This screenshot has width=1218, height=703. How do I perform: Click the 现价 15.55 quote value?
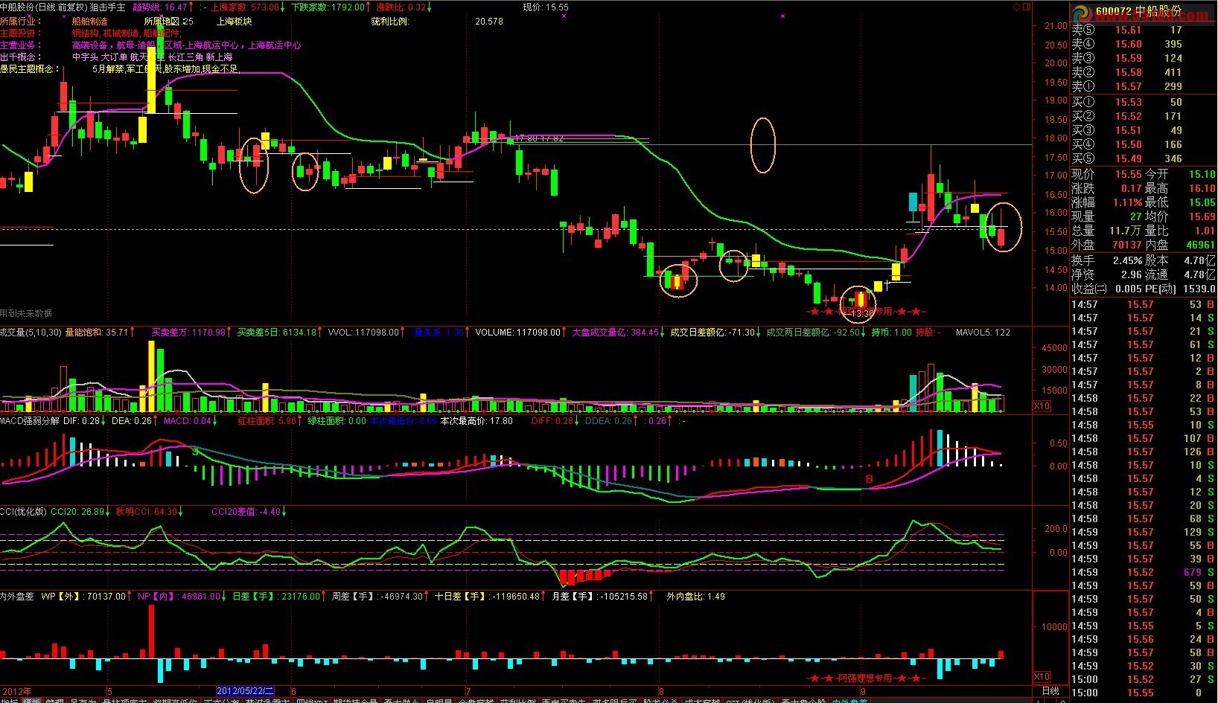click(1128, 174)
